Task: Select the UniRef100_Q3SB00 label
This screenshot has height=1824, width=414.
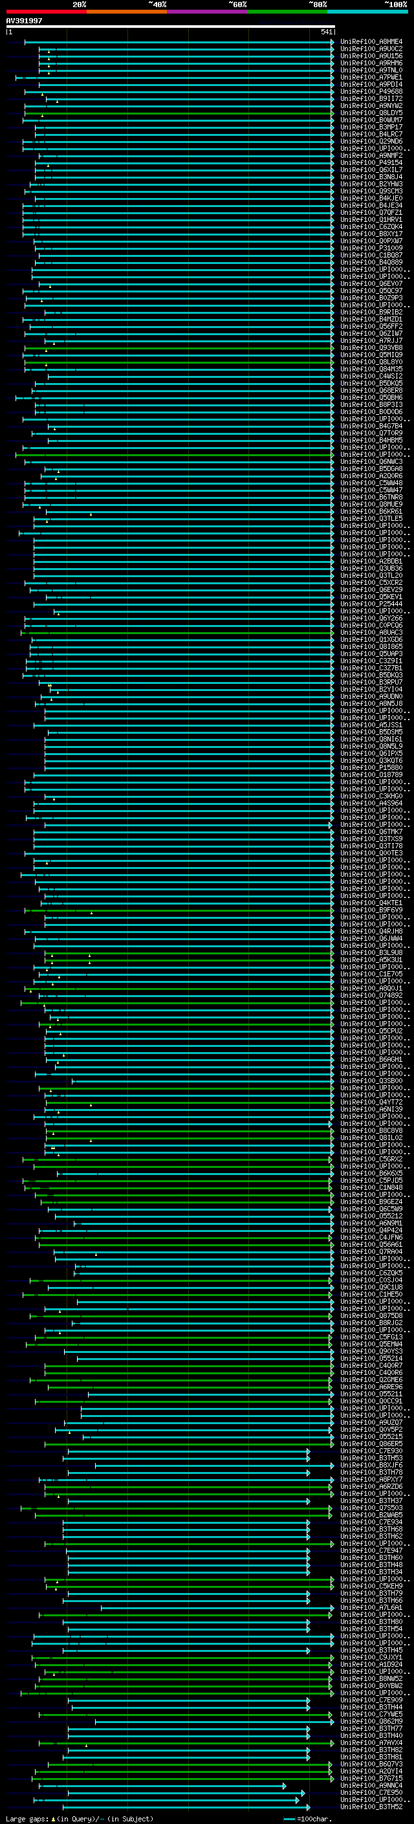Action: click(x=371, y=1081)
